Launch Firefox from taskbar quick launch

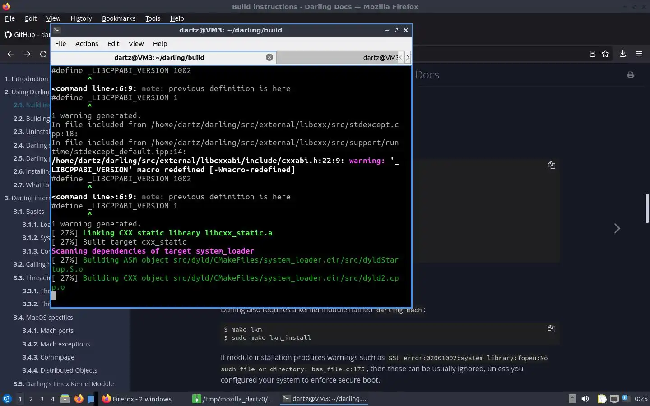79,399
